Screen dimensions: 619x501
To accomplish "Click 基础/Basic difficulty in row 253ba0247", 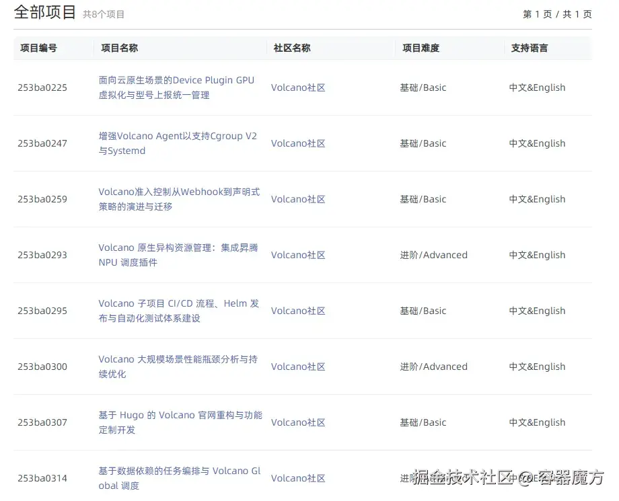I will (423, 143).
